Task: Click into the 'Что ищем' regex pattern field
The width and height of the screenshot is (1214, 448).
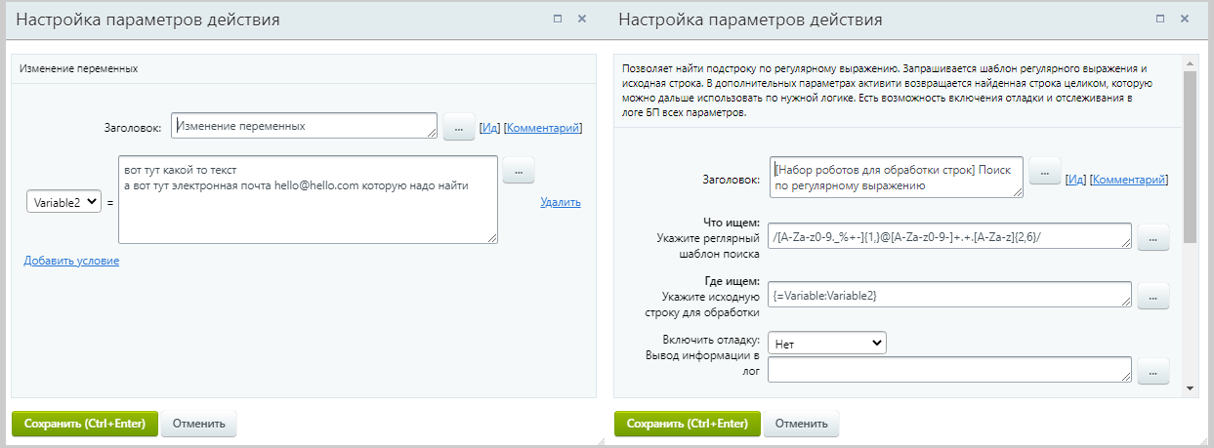Action: 949,236
